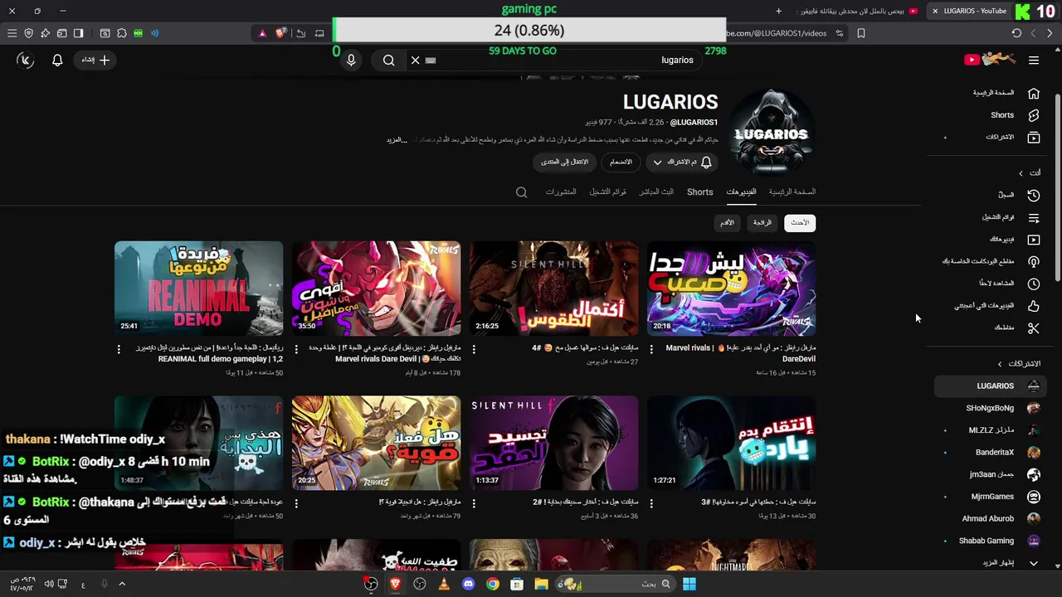This screenshot has width=1062, height=597.
Task: Open LUGARIOS subscription in the sidebar
Action: [992, 386]
